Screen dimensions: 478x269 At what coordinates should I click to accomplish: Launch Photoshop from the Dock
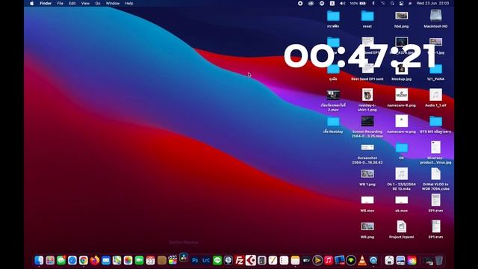pyautogui.click(x=195, y=260)
